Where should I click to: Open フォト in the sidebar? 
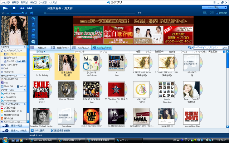pyautogui.click(x=5, y=68)
